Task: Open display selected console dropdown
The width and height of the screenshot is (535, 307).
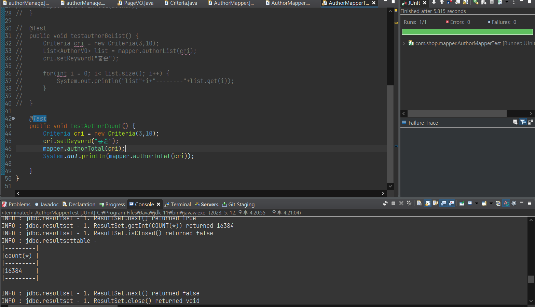Action: coord(477,204)
